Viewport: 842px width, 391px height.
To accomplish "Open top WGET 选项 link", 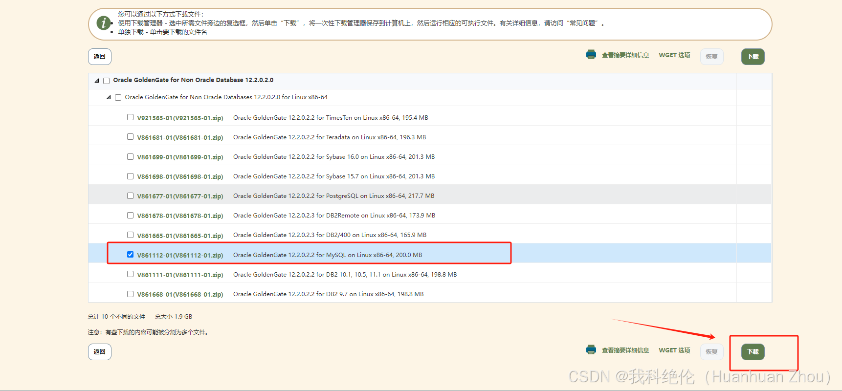I will pyautogui.click(x=674, y=55).
